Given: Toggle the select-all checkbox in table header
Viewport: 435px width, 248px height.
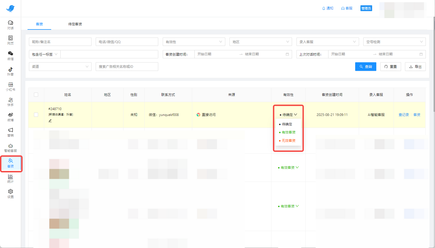Looking at the screenshot, I should tap(36, 95).
